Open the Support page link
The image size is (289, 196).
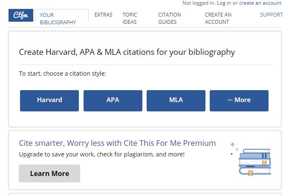(x=272, y=15)
